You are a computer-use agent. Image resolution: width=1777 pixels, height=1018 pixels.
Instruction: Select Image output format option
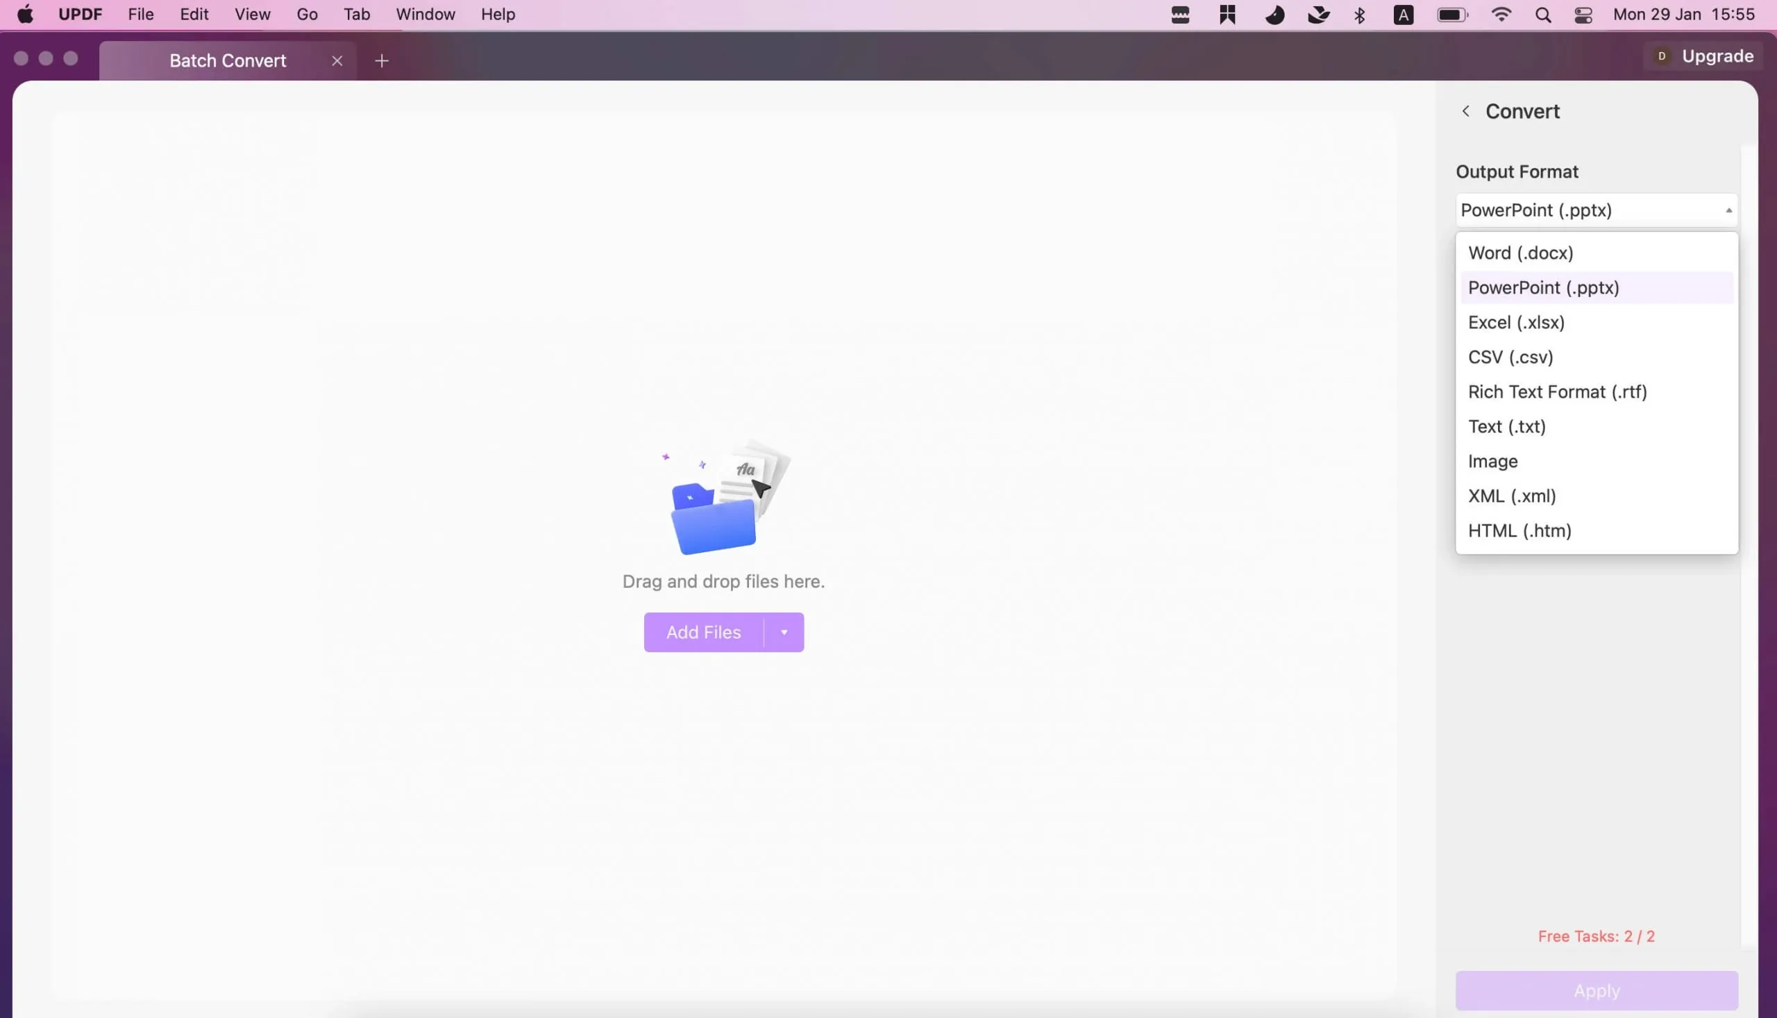pos(1492,461)
